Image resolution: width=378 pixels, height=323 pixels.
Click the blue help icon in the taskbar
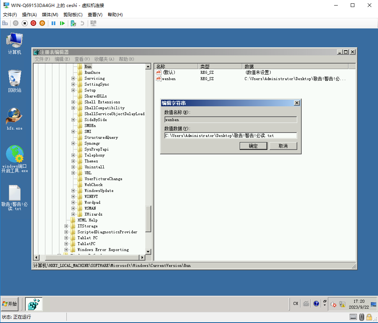point(316,304)
